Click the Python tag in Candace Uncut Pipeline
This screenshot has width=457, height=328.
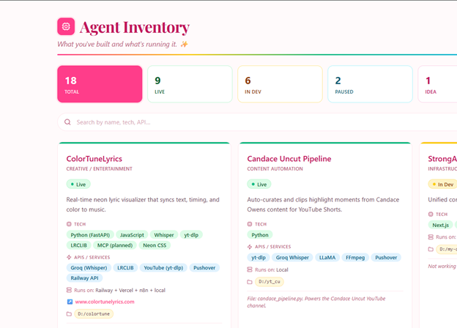pyautogui.click(x=260, y=235)
